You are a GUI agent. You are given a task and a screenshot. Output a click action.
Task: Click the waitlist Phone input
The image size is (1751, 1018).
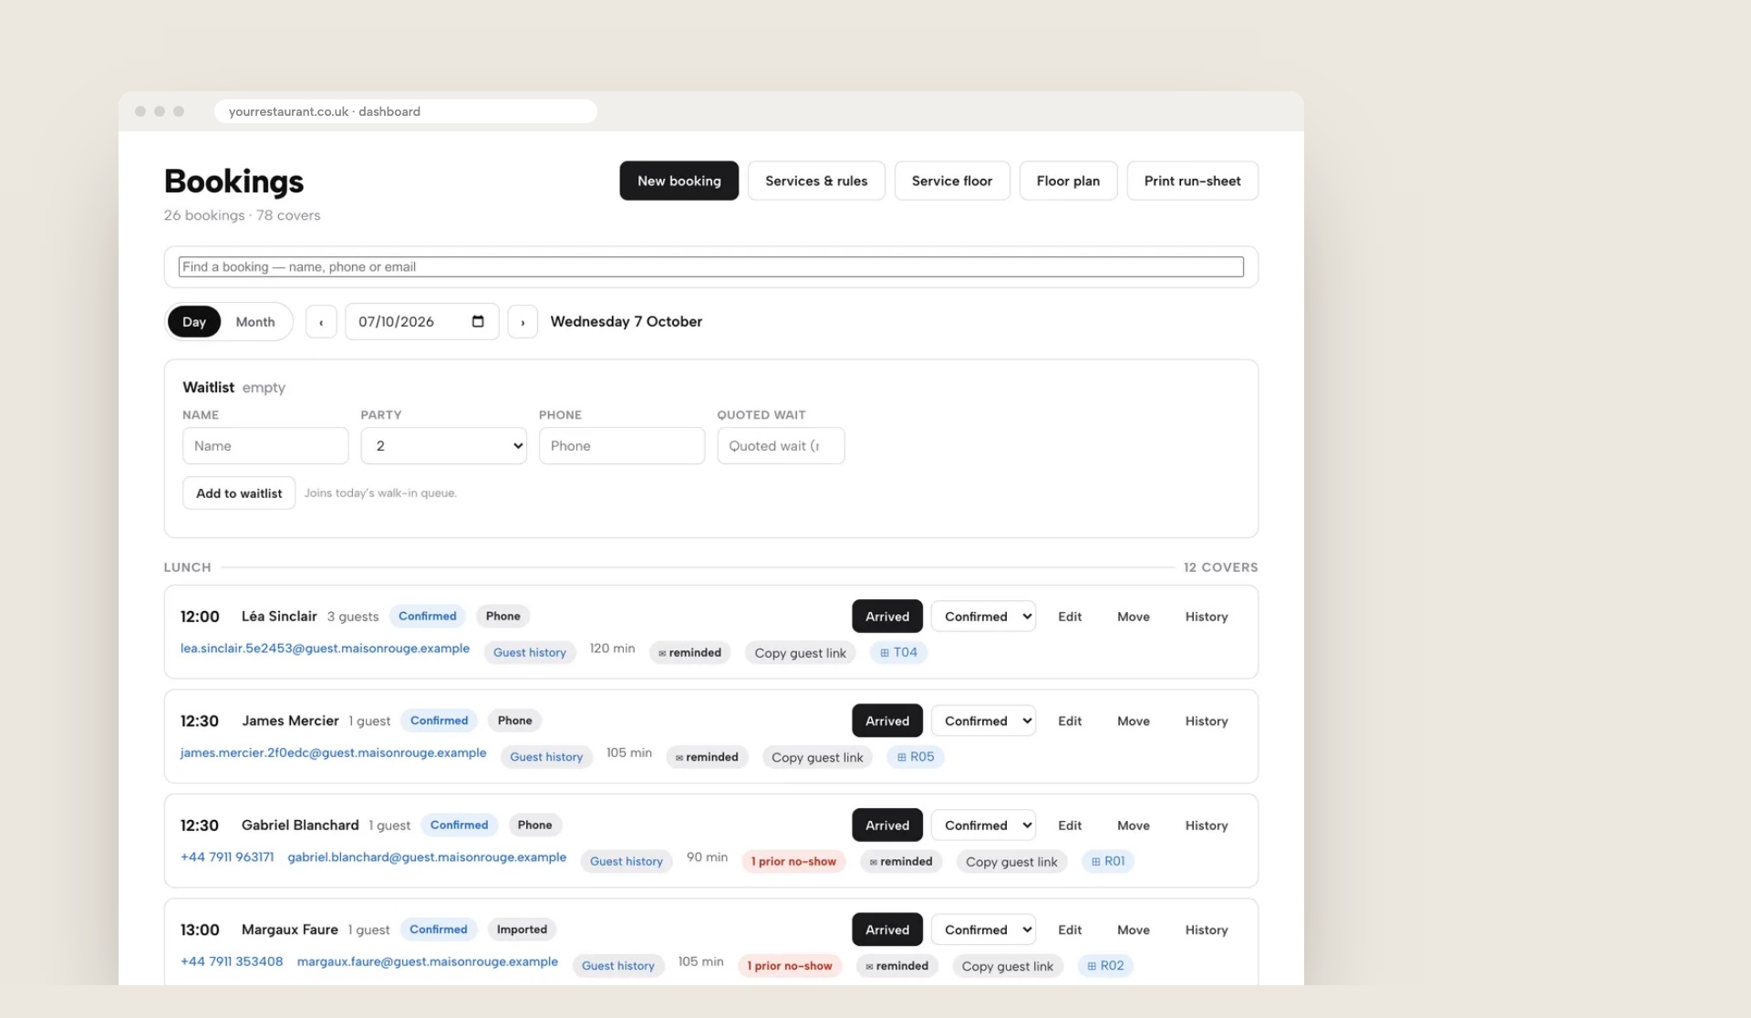point(622,446)
